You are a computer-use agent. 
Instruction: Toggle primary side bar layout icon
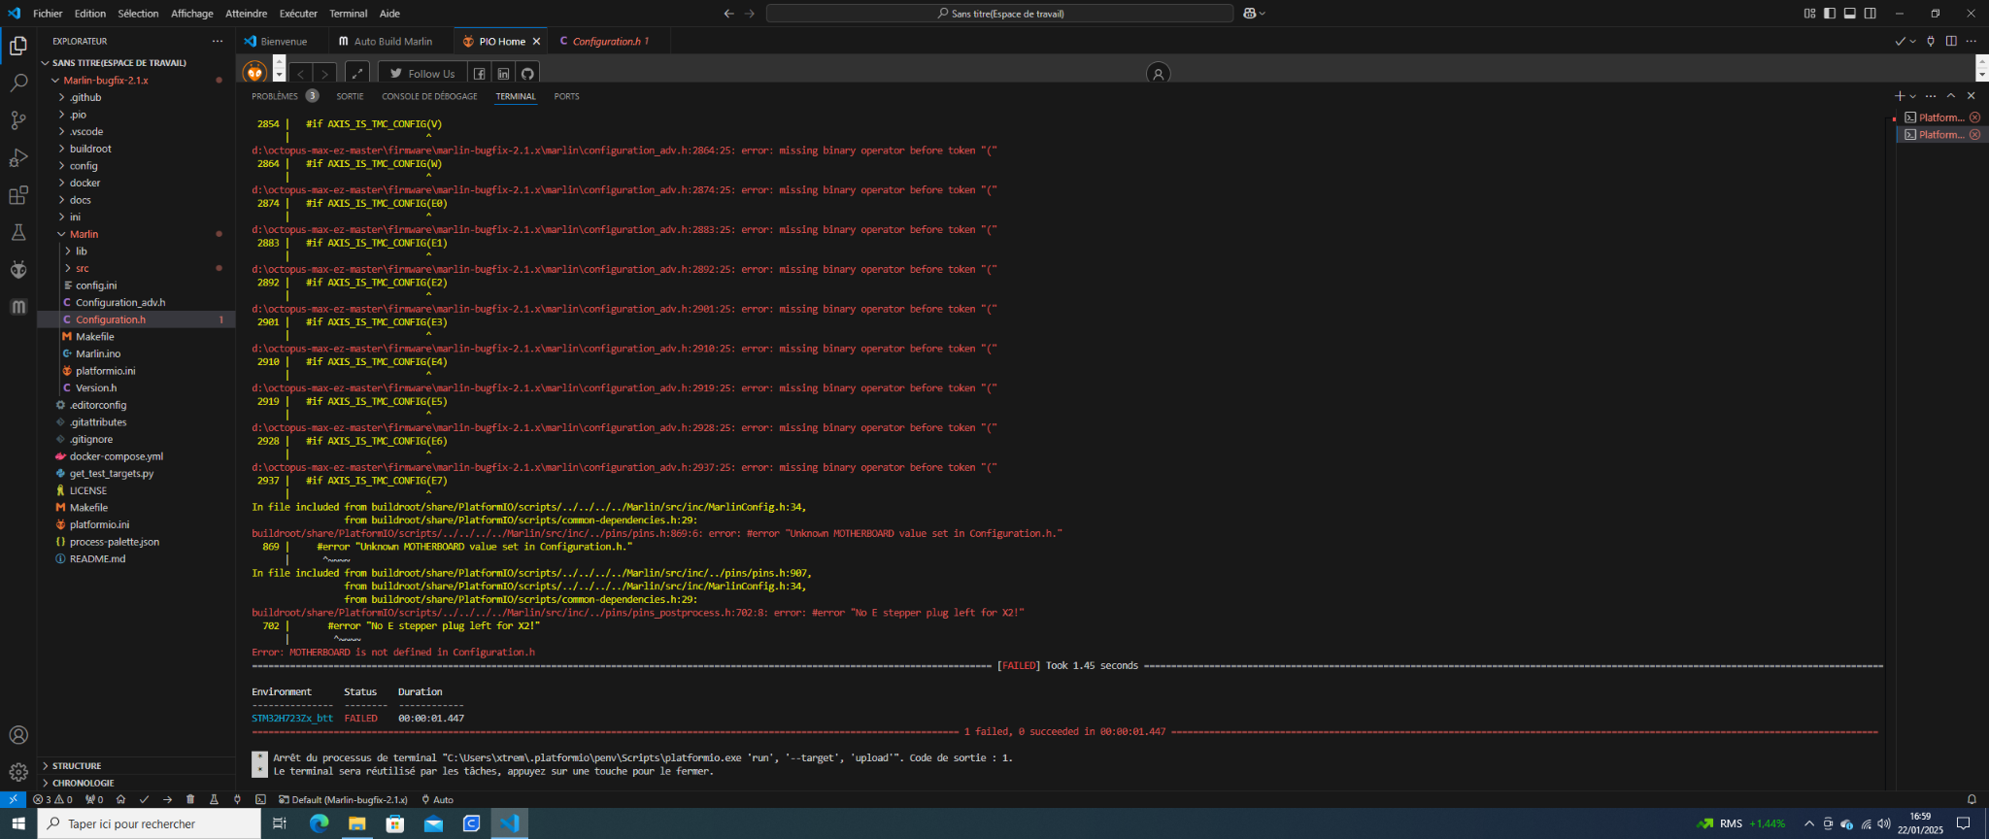pos(1830,14)
